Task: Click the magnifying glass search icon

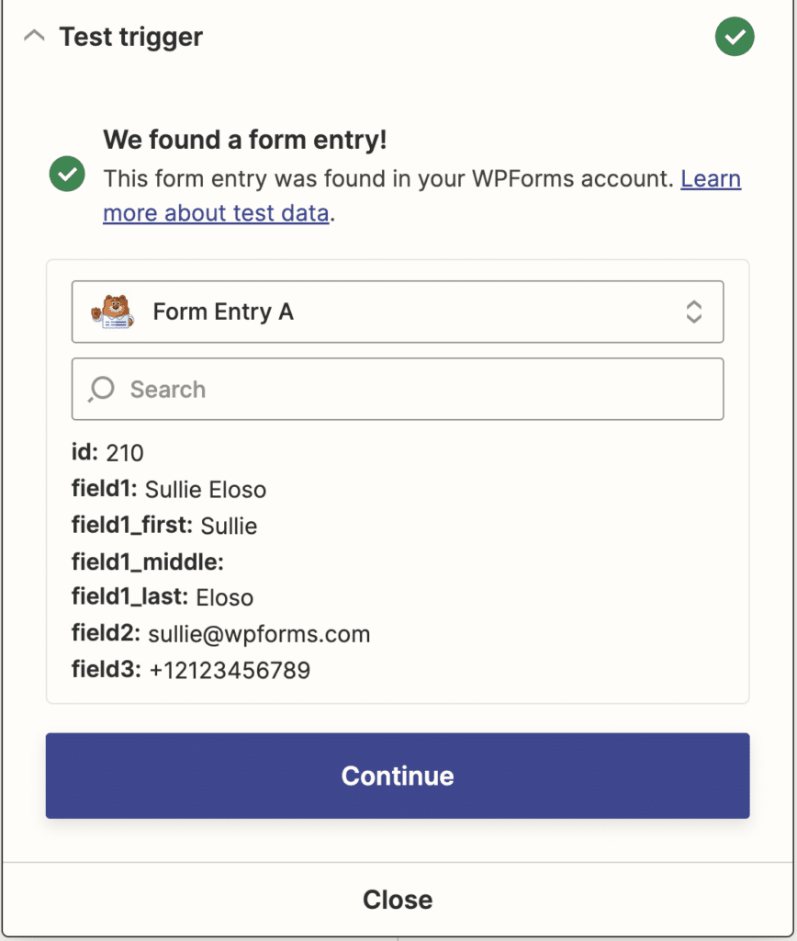Action: (x=101, y=389)
